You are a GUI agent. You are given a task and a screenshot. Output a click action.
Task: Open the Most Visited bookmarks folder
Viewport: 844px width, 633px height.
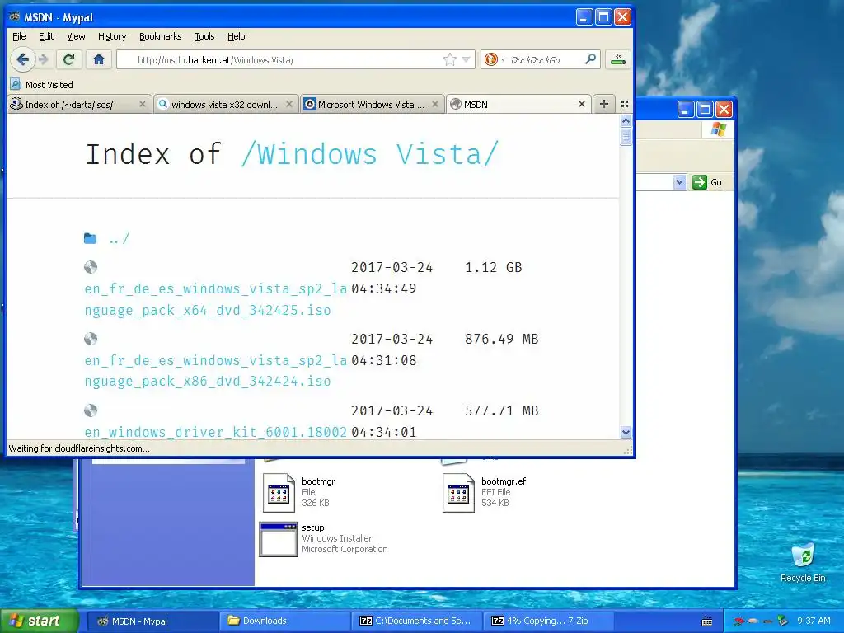pos(41,85)
